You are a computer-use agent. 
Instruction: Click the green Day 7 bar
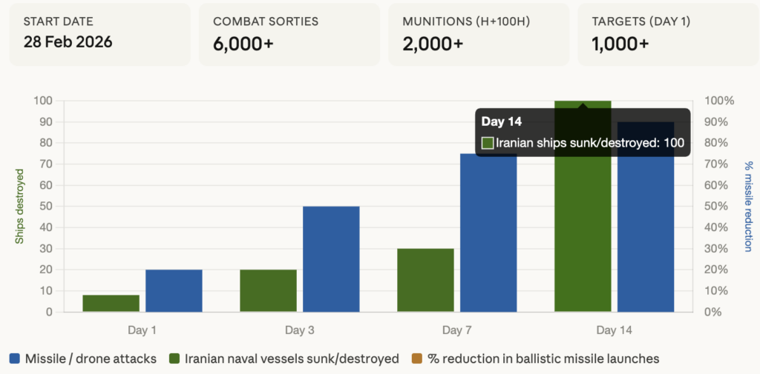click(425, 280)
